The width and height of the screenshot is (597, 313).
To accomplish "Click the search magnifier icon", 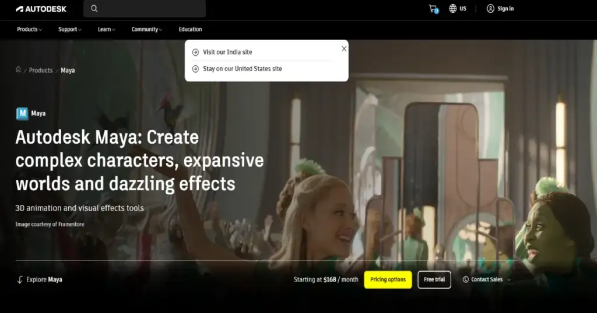I will [94, 8].
